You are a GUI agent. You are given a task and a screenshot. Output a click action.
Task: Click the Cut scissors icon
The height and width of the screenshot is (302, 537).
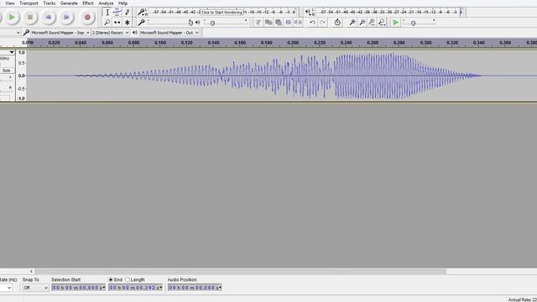click(258, 23)
